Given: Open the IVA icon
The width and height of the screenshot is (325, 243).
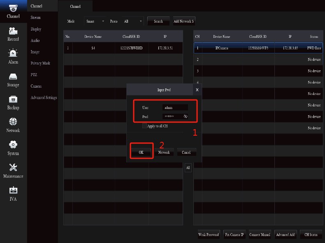Looking at the screenshot, I should [13, 191].
